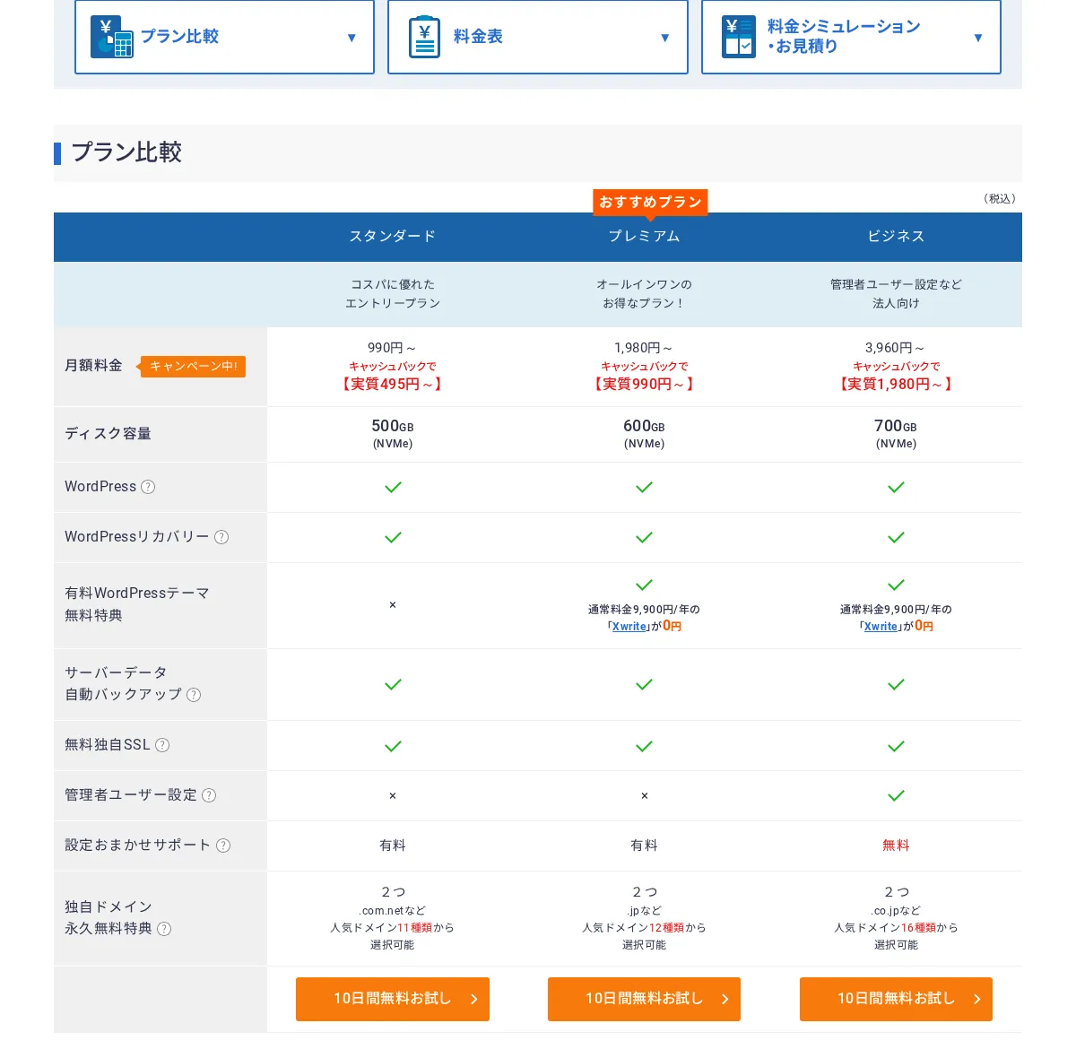Click 【実質1,980円～】 cashback price
1076x1058 pixels.
pyautogui.click(x=896, y=384)
